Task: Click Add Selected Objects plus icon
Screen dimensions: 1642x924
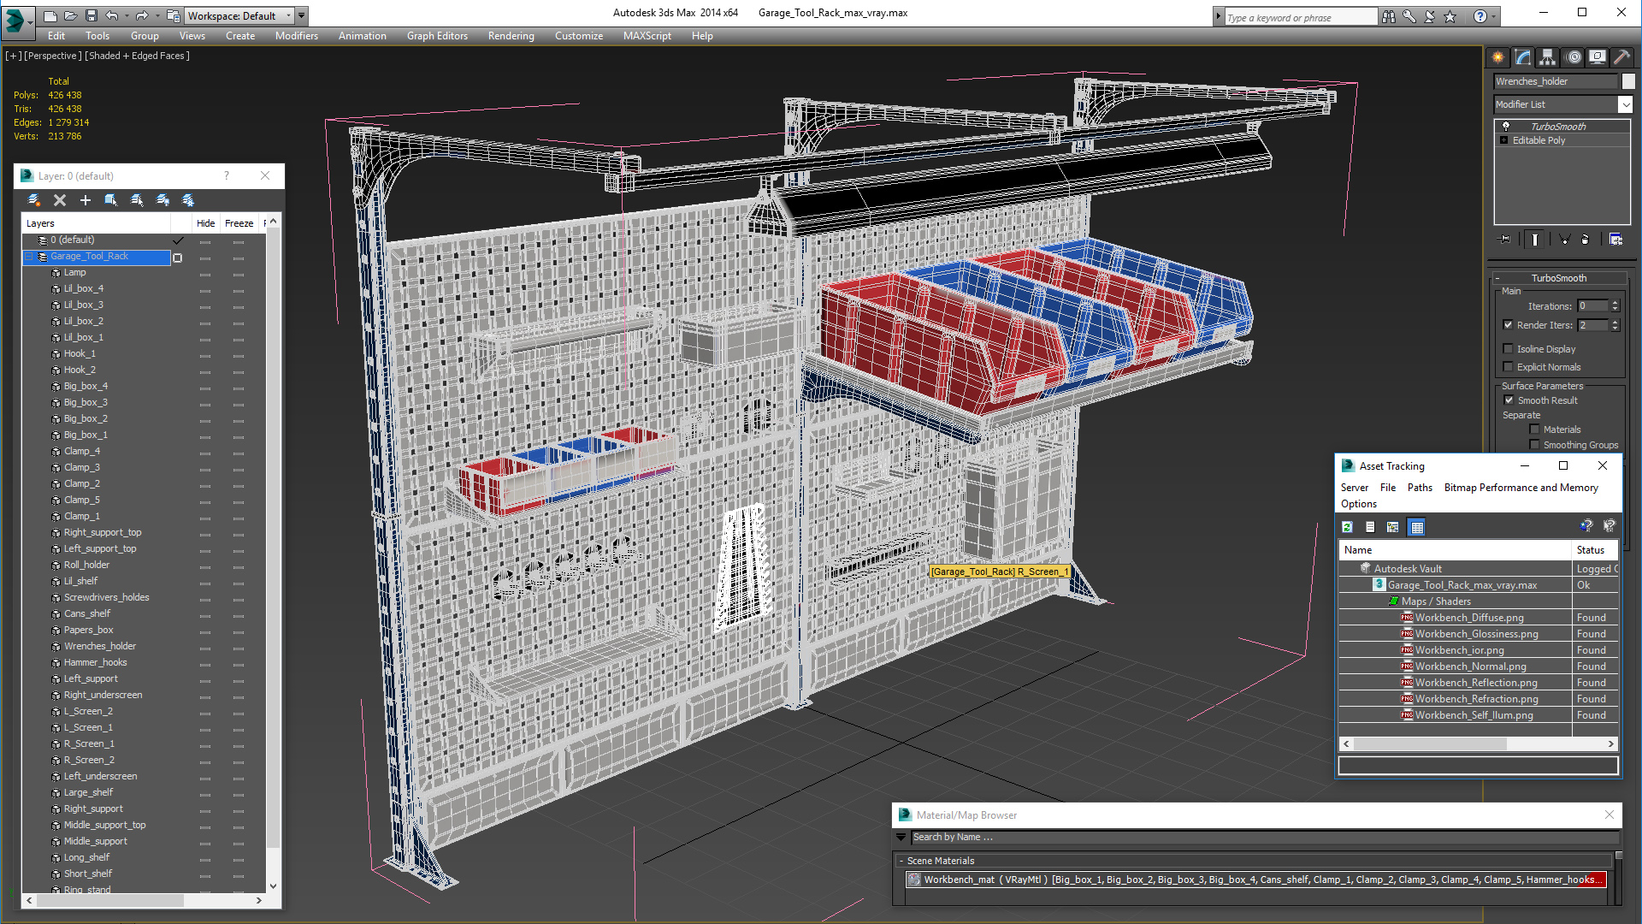Action: pos(86,200)
